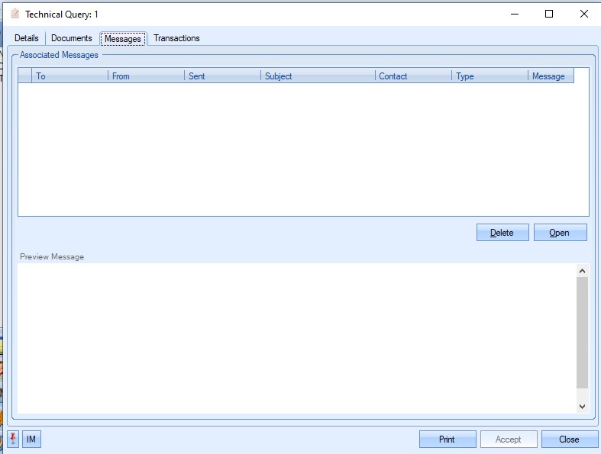Click inside the Preview Message text area
The height and width of the screenshot is (454, 601).
(x=297, y=338)
